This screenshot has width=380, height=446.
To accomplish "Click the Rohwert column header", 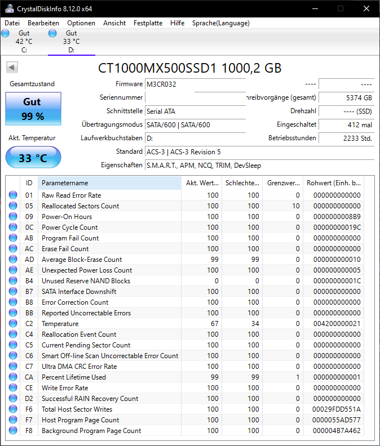I will [x=334, y=183].
